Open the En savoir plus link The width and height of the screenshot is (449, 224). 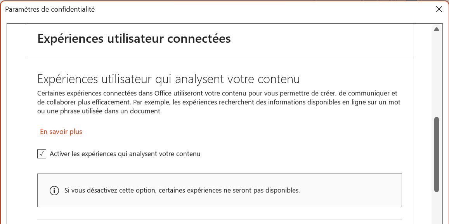61,132
